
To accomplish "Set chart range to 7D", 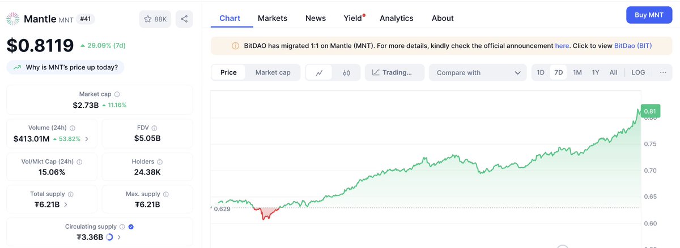I will [559, 72].
